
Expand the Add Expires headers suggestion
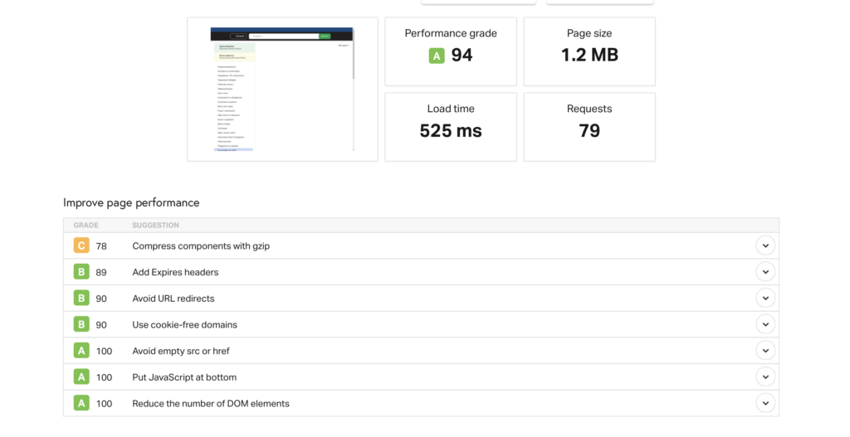point(765,272)
